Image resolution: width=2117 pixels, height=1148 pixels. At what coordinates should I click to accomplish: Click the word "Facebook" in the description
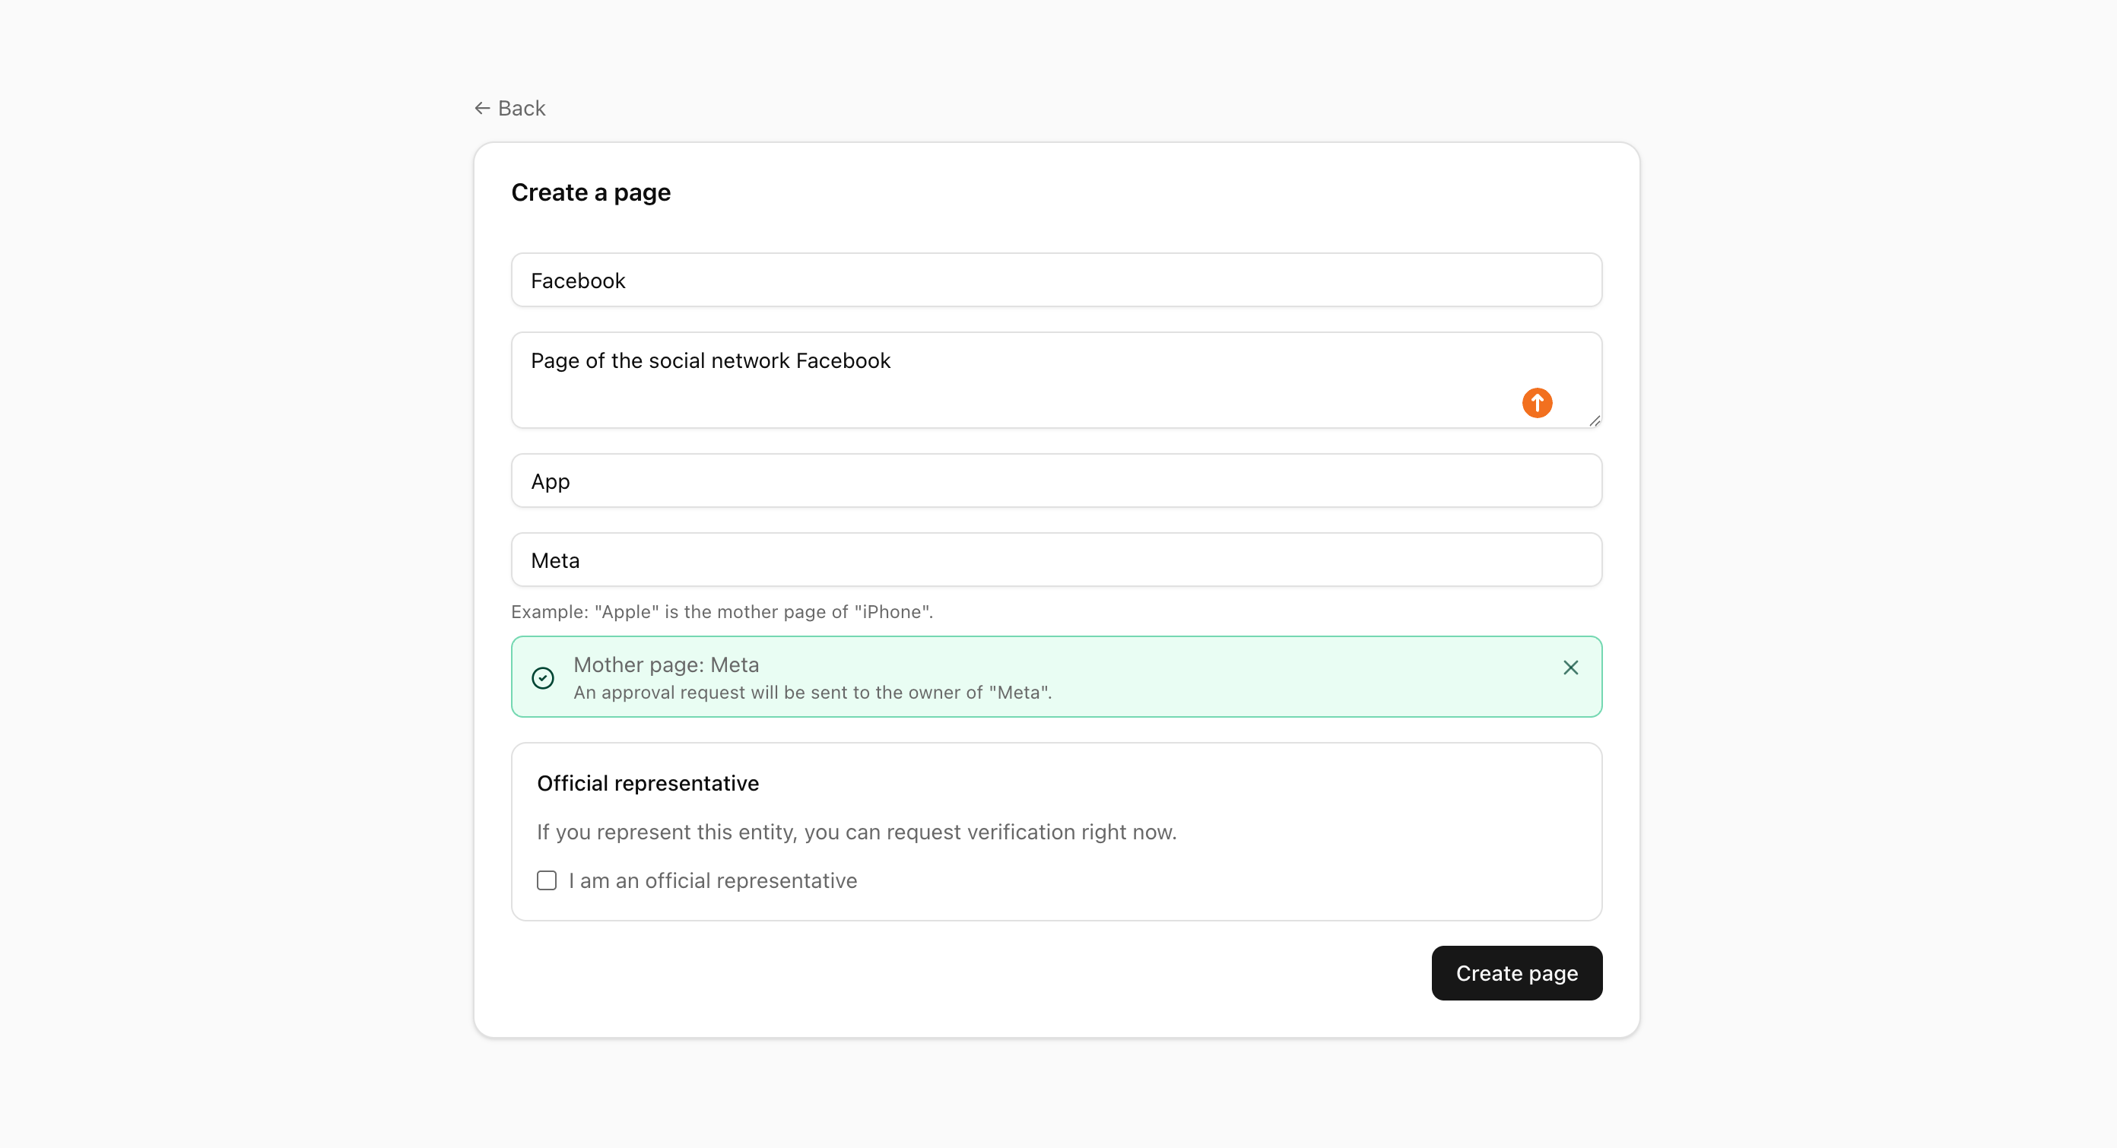pos(843,360)
